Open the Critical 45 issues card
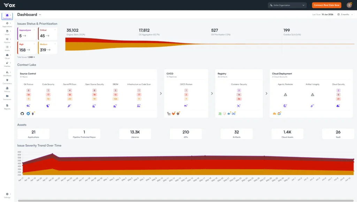 47,34
